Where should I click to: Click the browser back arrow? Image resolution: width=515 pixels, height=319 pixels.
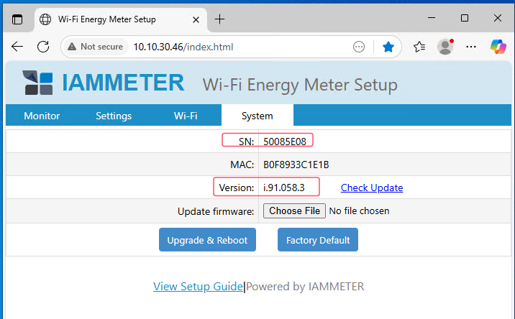17,47
